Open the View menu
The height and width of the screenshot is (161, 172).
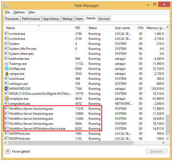point(32,12)
